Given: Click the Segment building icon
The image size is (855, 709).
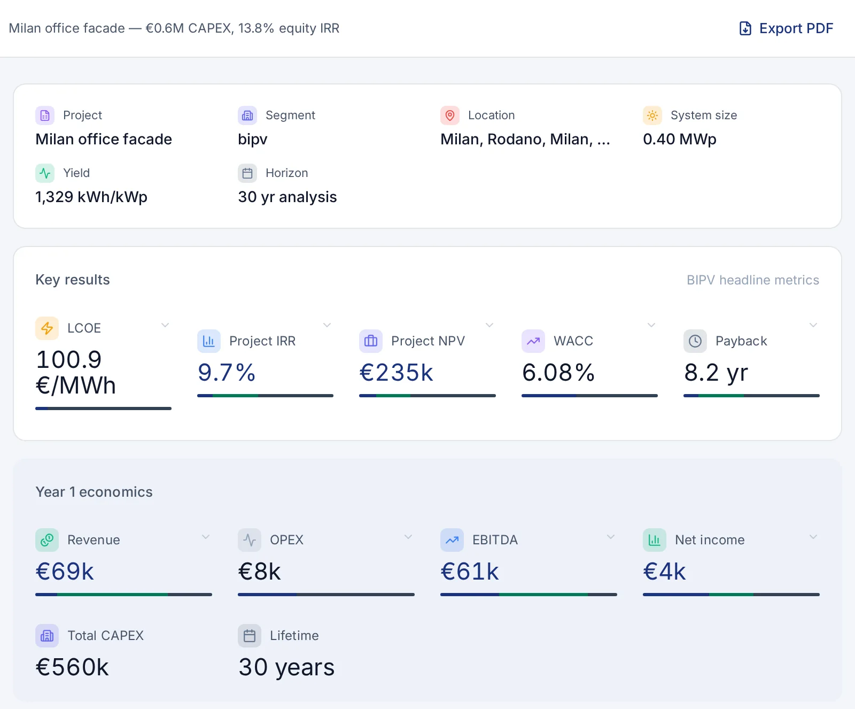Looking at the screenshot, I should (247, 115).
